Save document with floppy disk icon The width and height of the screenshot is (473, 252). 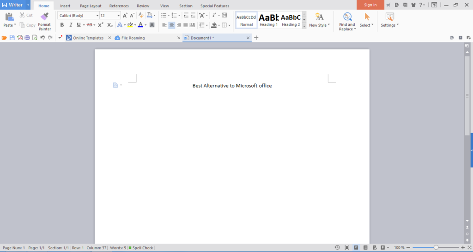[12, 38]
